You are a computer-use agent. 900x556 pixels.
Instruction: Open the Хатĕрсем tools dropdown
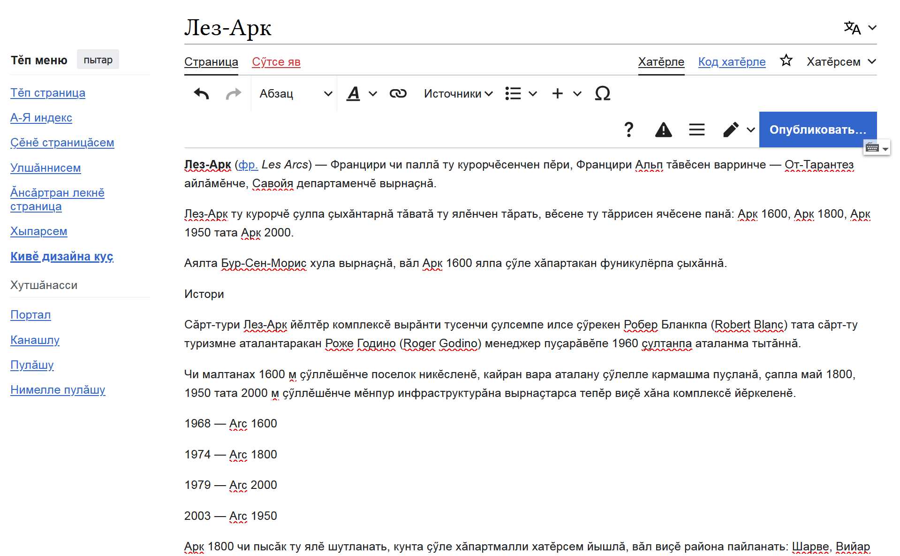click(x=841, y=62)
